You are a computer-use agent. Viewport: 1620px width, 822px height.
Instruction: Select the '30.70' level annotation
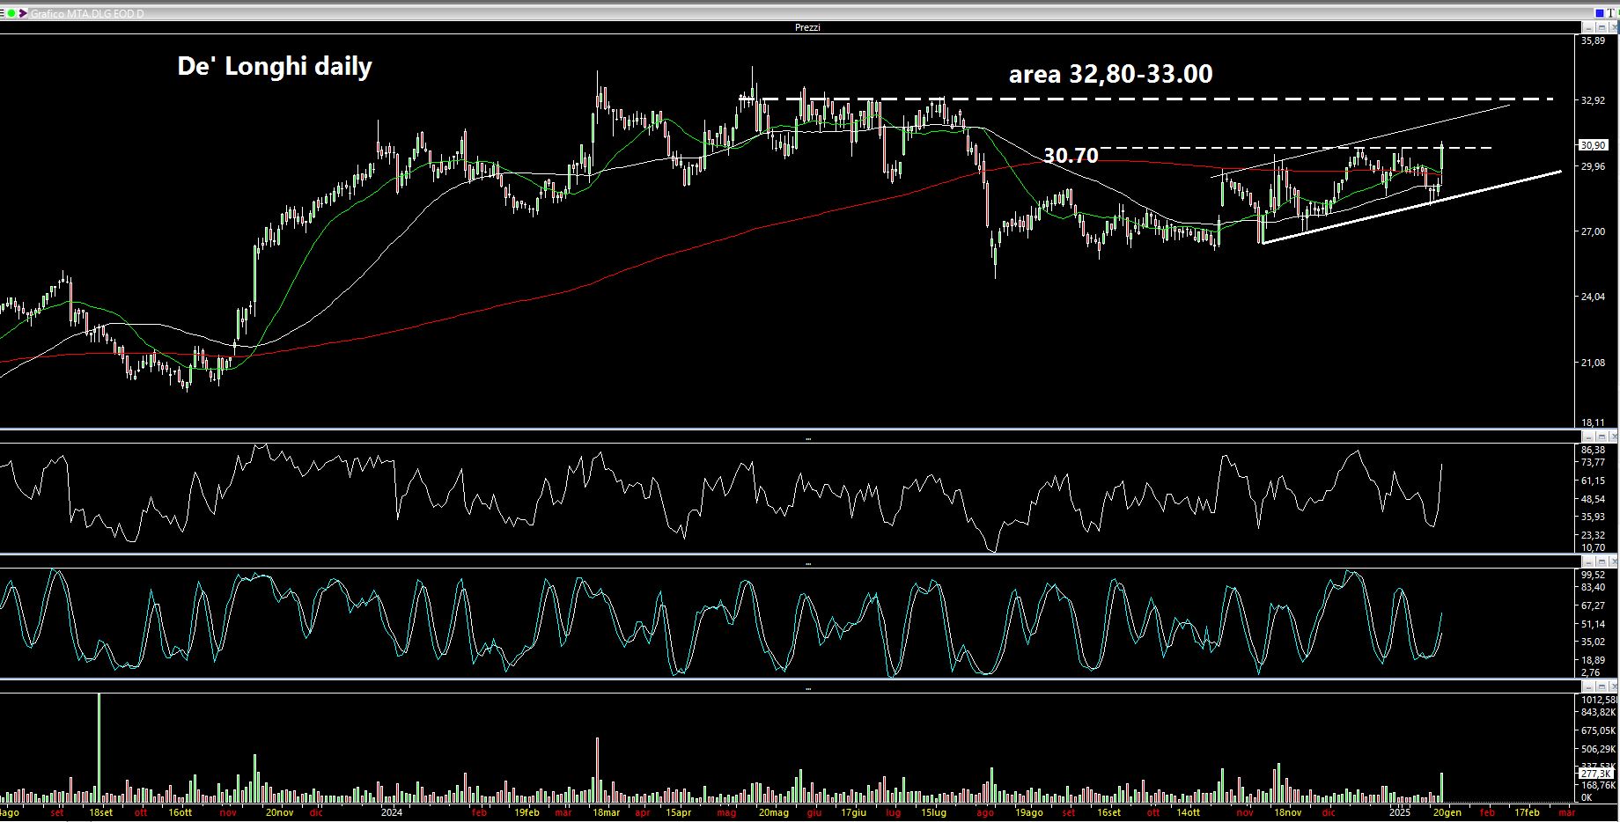click(1071, 156)
